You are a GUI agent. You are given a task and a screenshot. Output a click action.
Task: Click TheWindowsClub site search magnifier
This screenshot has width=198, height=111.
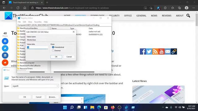(x=188, y=16)
